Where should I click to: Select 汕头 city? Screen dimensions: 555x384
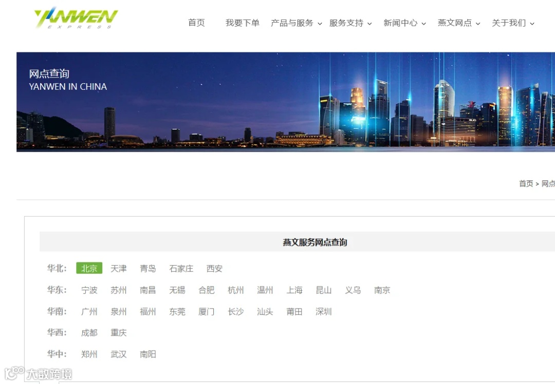(265, 312)
